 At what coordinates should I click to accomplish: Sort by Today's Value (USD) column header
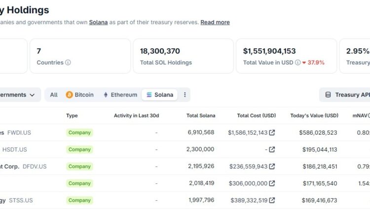tap(314, 115)
